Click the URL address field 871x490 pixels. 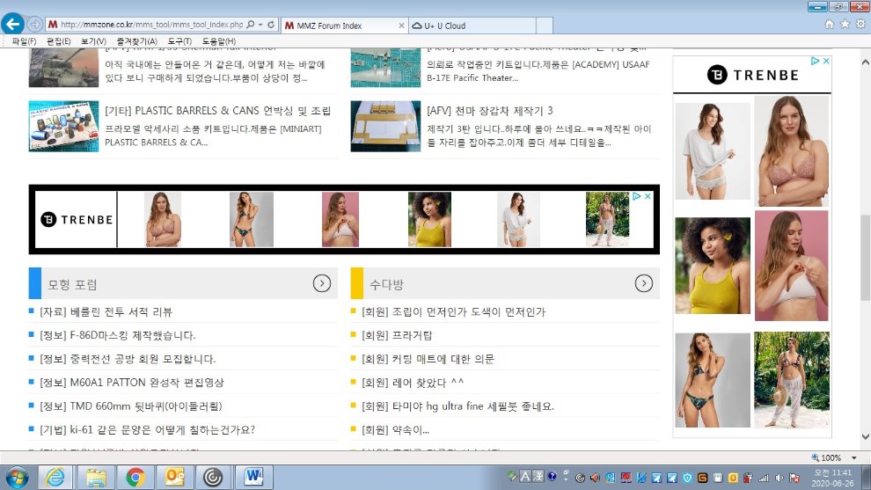click(x=150, y=25)
